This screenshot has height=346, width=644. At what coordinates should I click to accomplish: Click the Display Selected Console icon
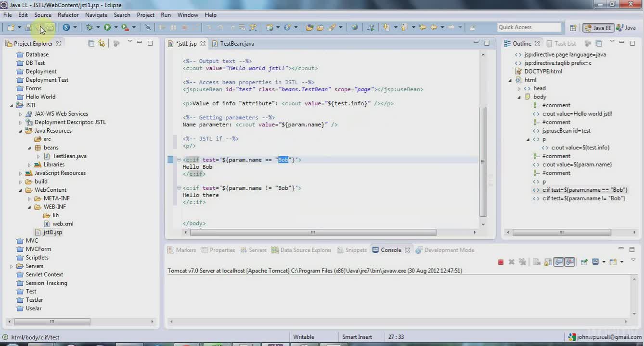click(595, 262)
